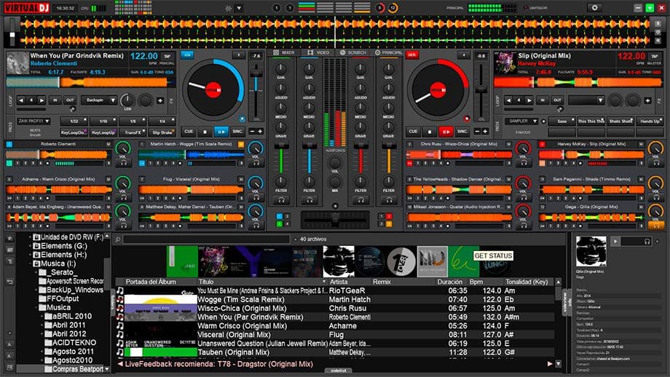Expand the Musica (I:) drive in tree
Screen dimensions: 670x377
coord(31,263)
